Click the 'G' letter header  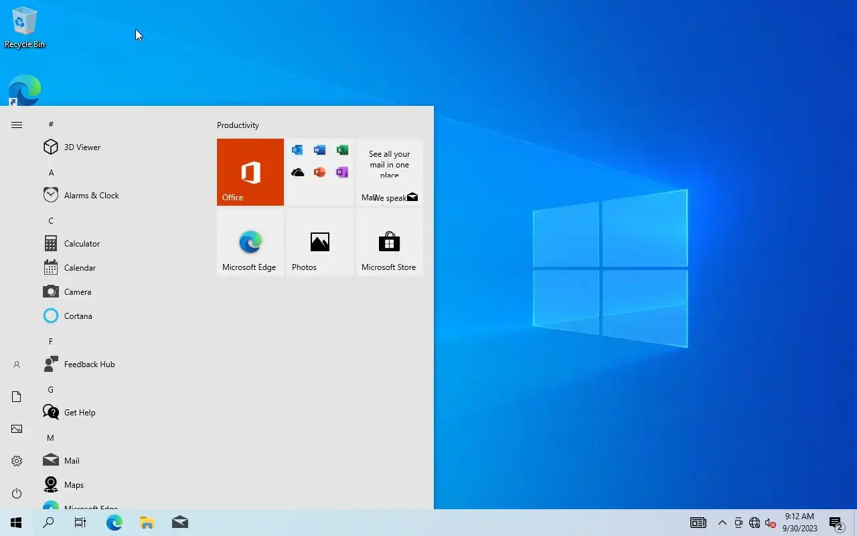click(x=51, y=389)
